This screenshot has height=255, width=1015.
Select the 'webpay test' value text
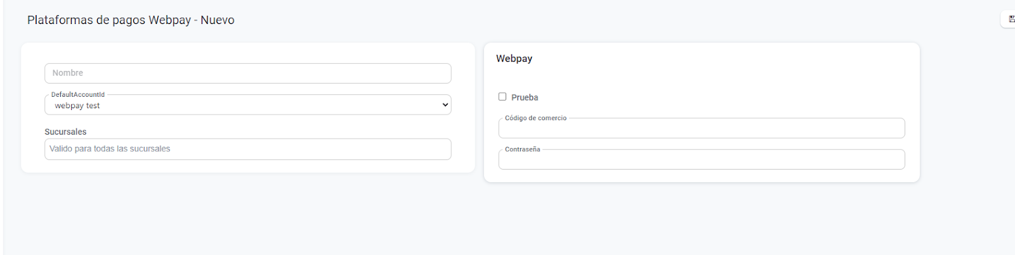tap(77, 106)
